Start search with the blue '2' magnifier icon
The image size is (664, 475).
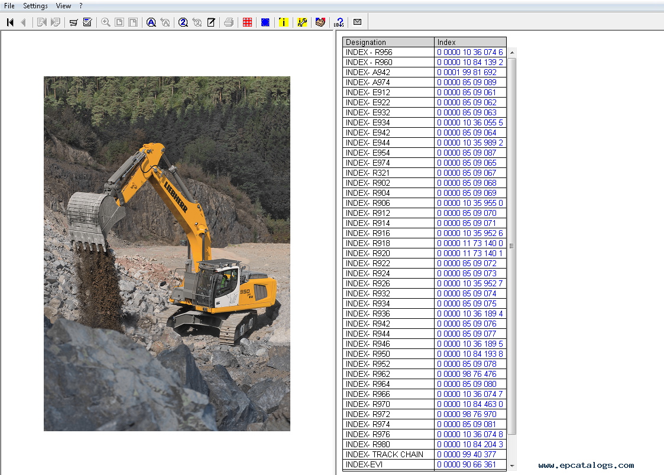pyautogui.click(x=183, y=22)
